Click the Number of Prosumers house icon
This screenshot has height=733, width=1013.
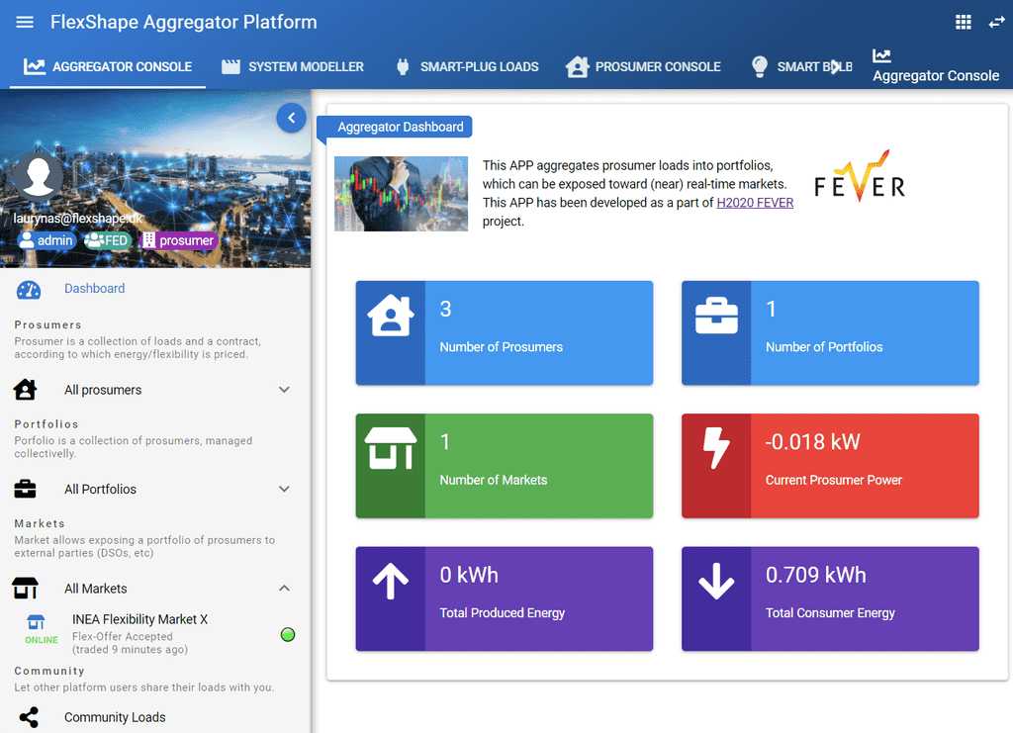click(390, 314)
